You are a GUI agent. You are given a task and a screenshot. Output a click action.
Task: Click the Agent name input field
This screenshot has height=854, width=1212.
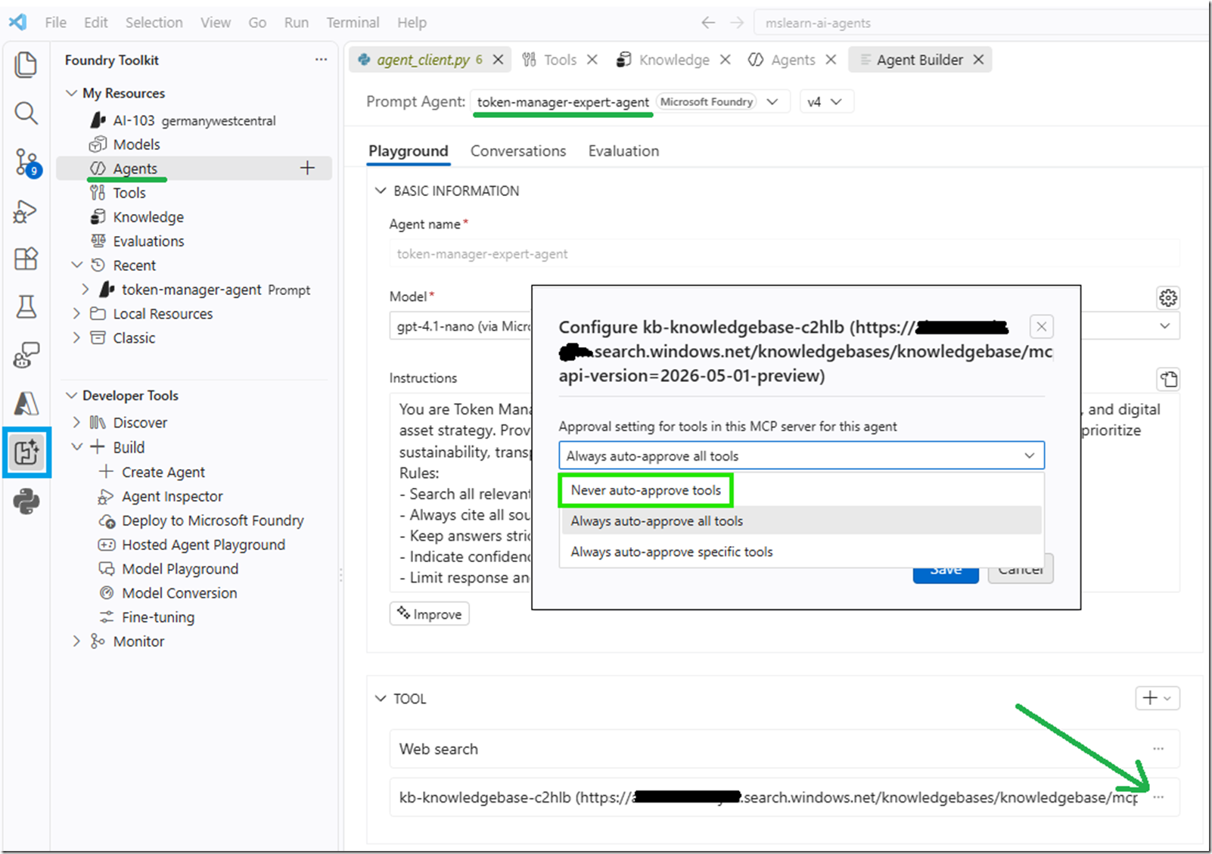click(x=785, y=253)
